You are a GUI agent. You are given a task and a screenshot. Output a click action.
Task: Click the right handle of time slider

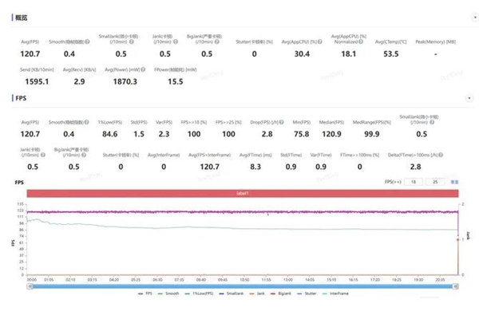click(x=456, y=286)
